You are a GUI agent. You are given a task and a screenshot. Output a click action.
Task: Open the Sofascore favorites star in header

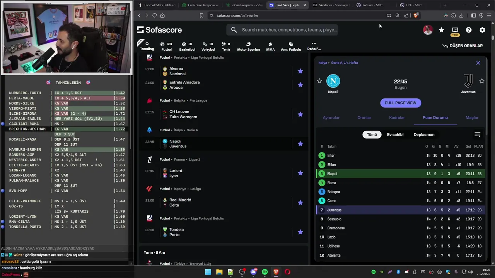441,30
